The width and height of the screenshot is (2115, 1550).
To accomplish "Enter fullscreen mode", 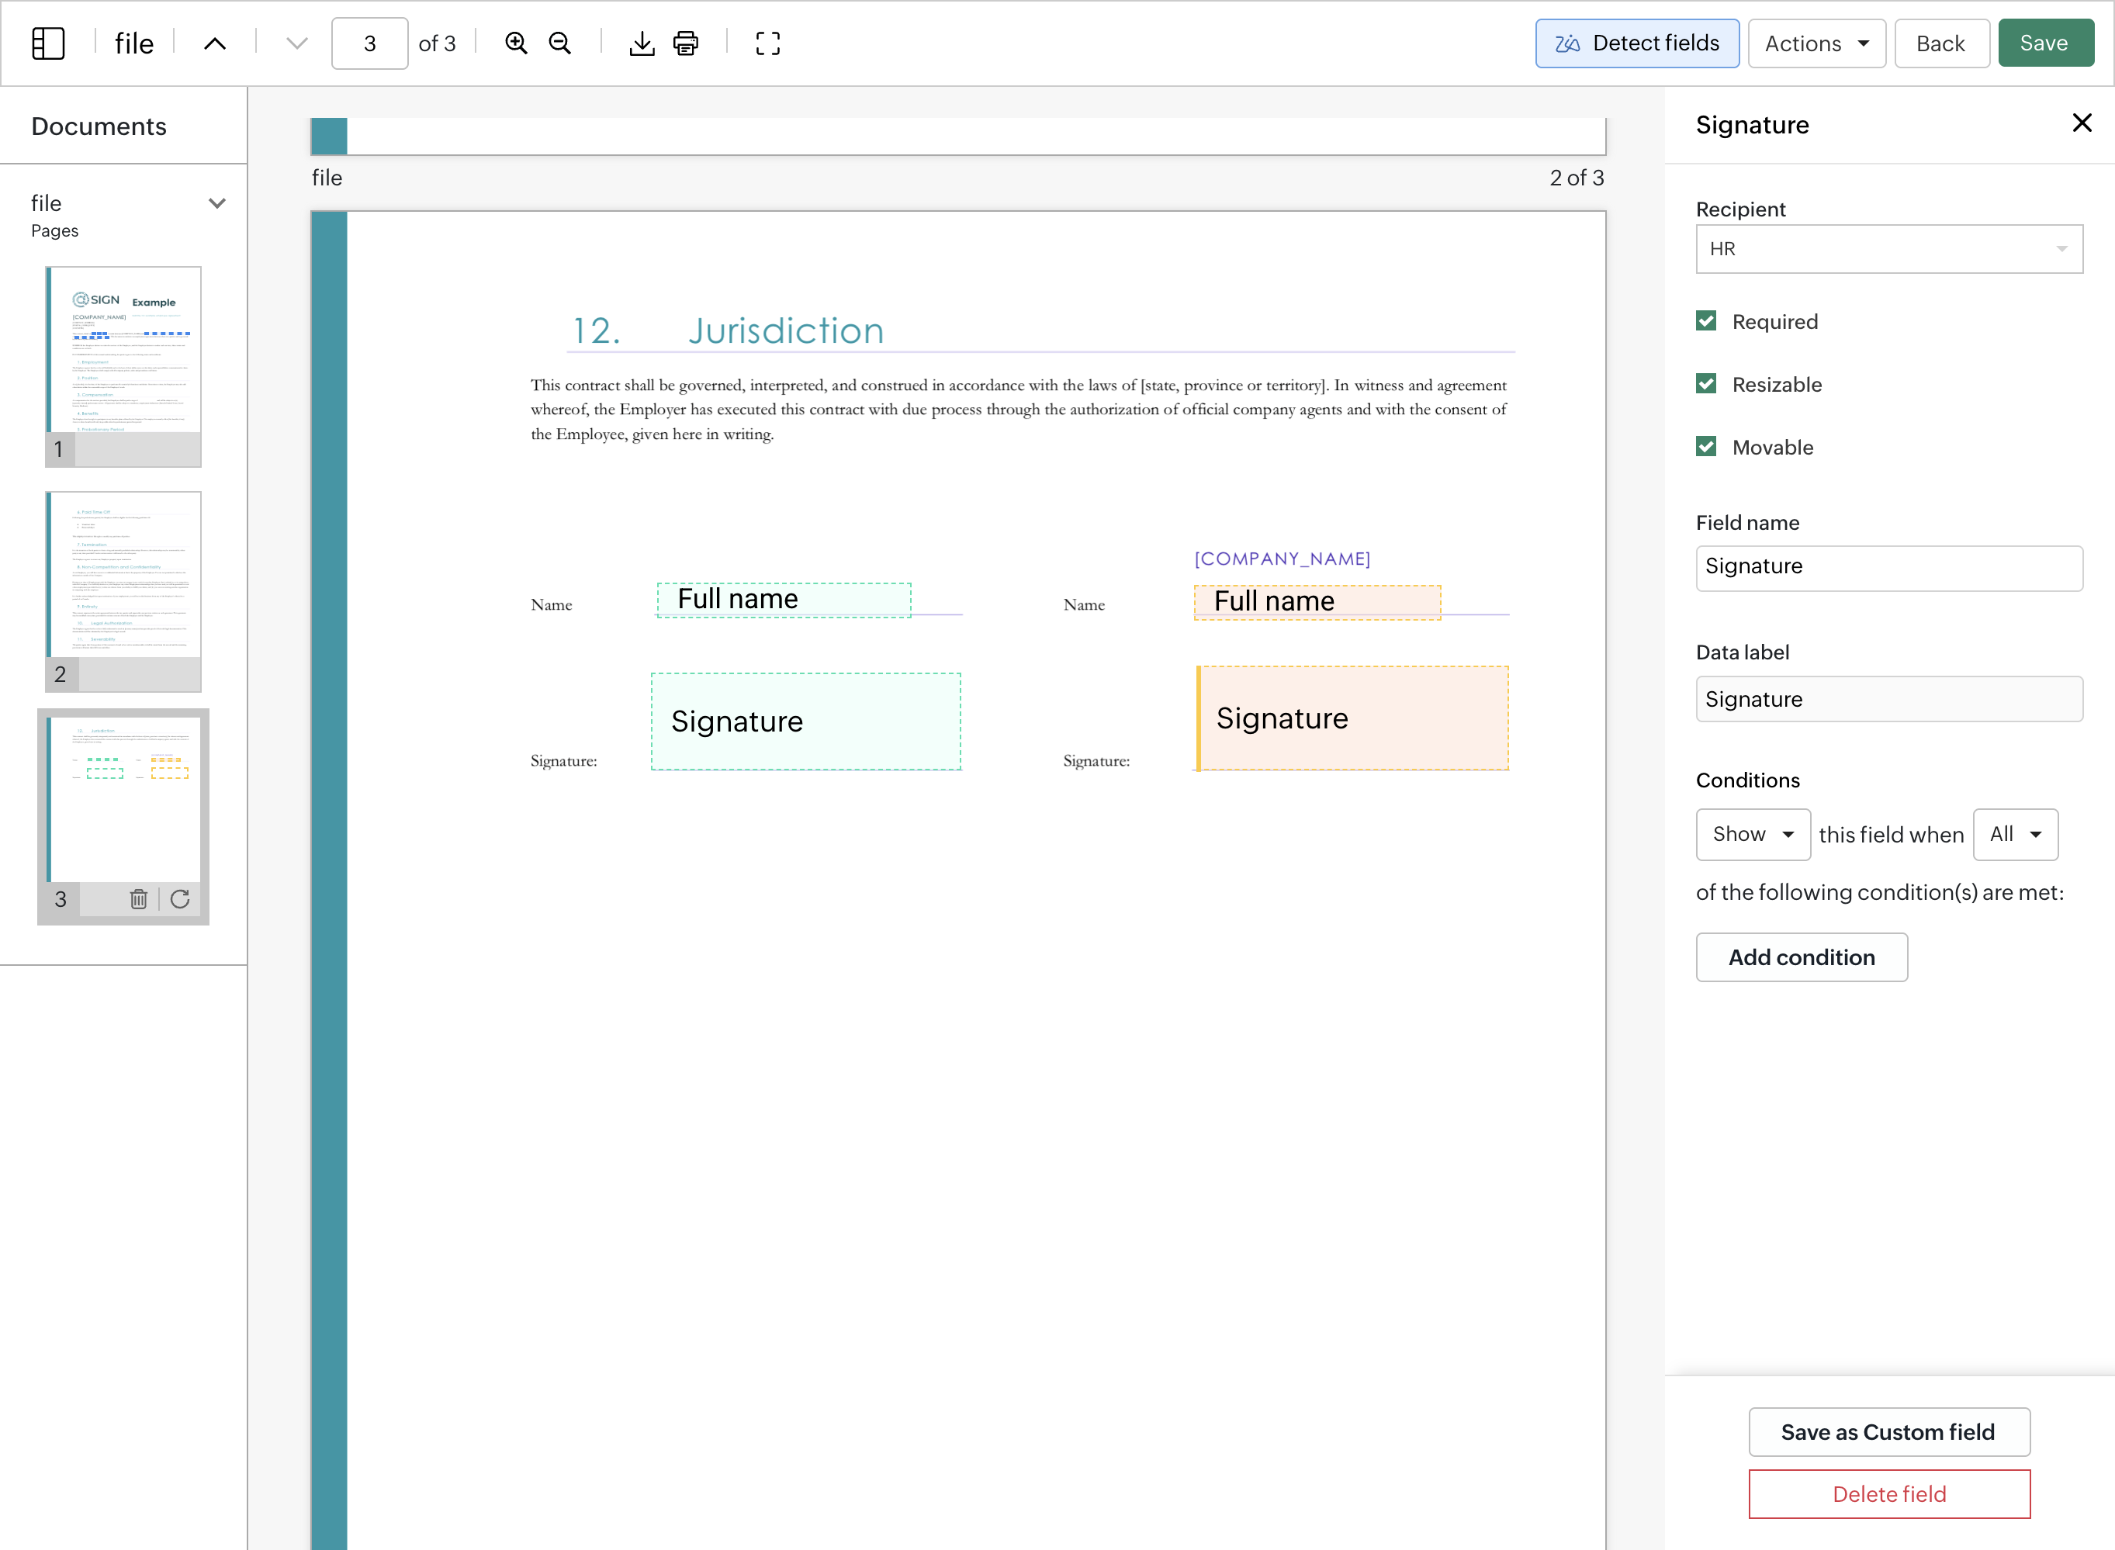I will coord(767,43).
